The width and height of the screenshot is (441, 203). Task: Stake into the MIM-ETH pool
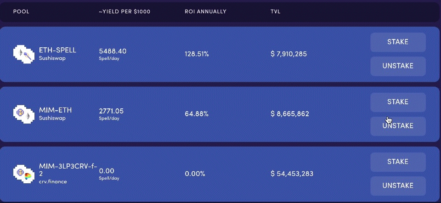(x=398, y=102)
